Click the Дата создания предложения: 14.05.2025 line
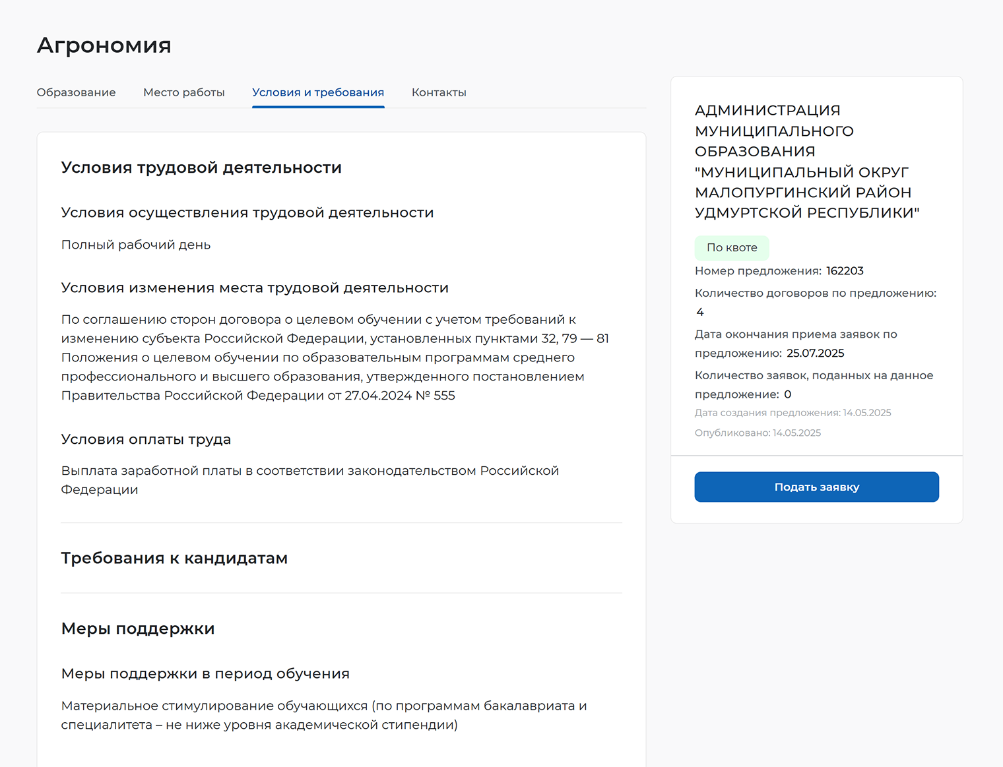Screen dimensions: 1003x767 tap(793, 413)
